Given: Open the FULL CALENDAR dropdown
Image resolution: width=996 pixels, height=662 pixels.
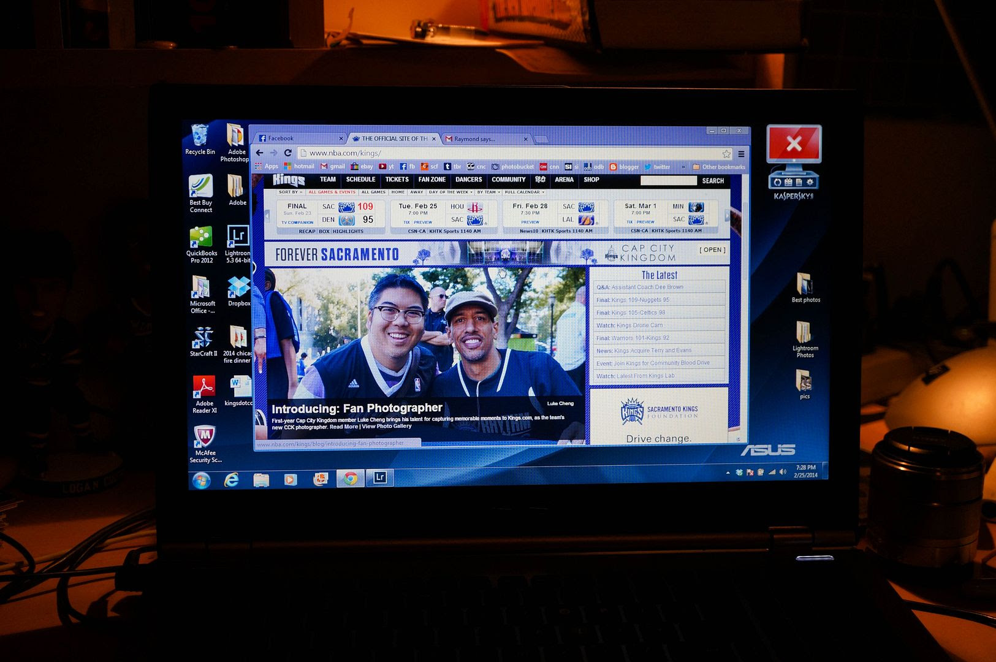Looking at the screenshot, I should (525, 192).
